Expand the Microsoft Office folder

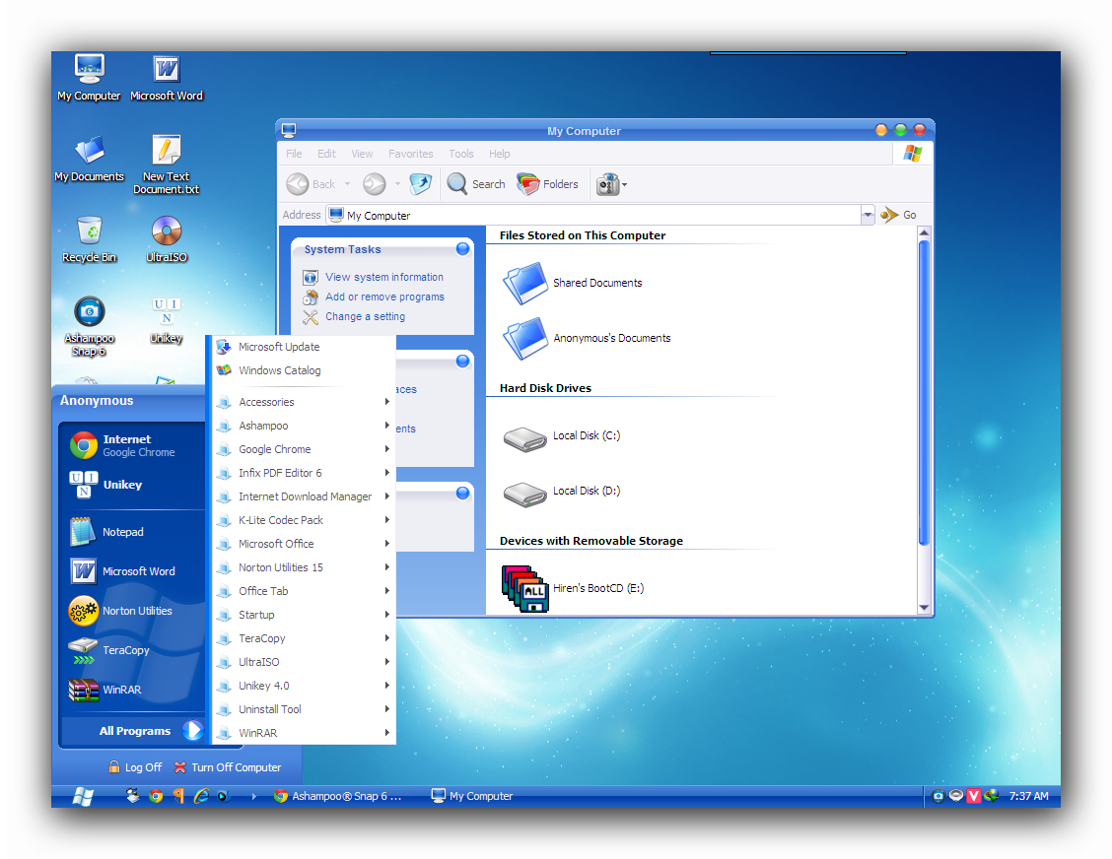[x=304, y=544]
